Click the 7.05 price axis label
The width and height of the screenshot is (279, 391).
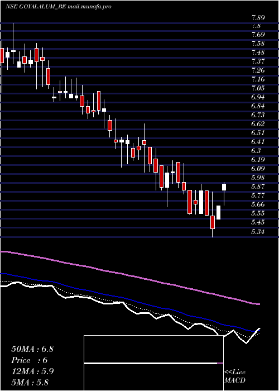point(258,88)
